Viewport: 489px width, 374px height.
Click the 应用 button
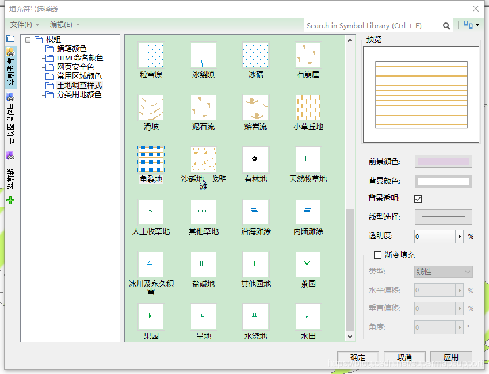click(x=452, y=357)
